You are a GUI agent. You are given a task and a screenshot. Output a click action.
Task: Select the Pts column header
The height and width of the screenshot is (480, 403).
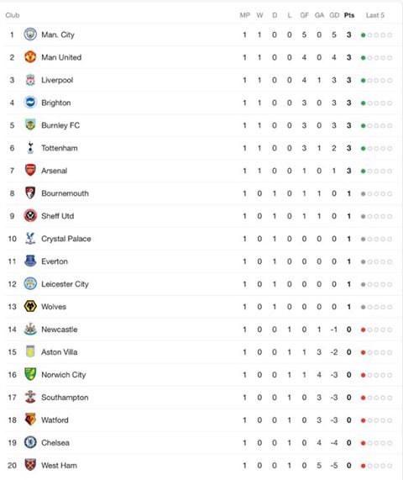click(349, 15)
